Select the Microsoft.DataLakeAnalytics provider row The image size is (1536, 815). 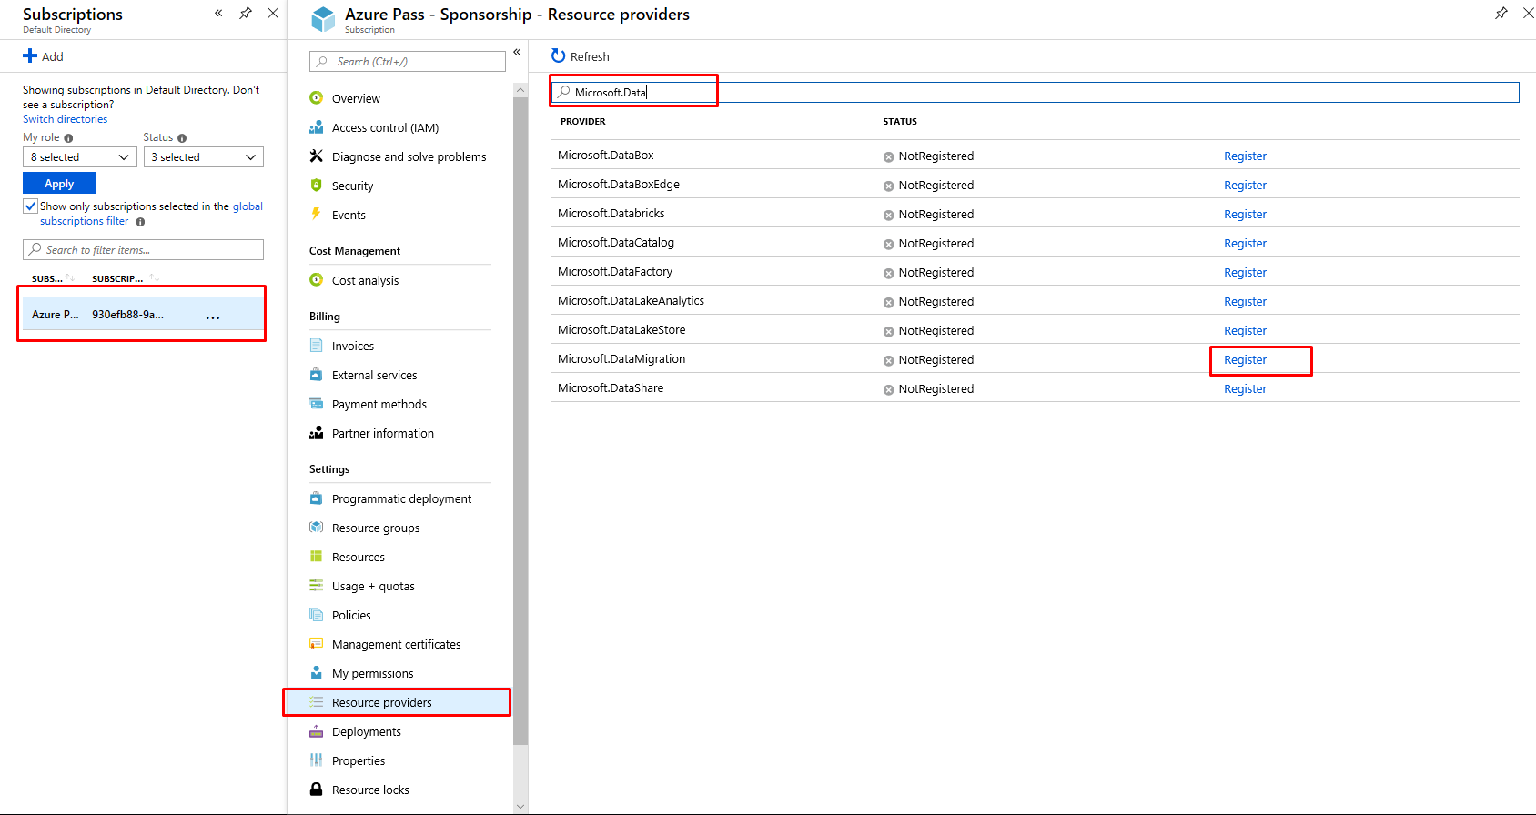pyautogui.click(x=1035, y=301)
